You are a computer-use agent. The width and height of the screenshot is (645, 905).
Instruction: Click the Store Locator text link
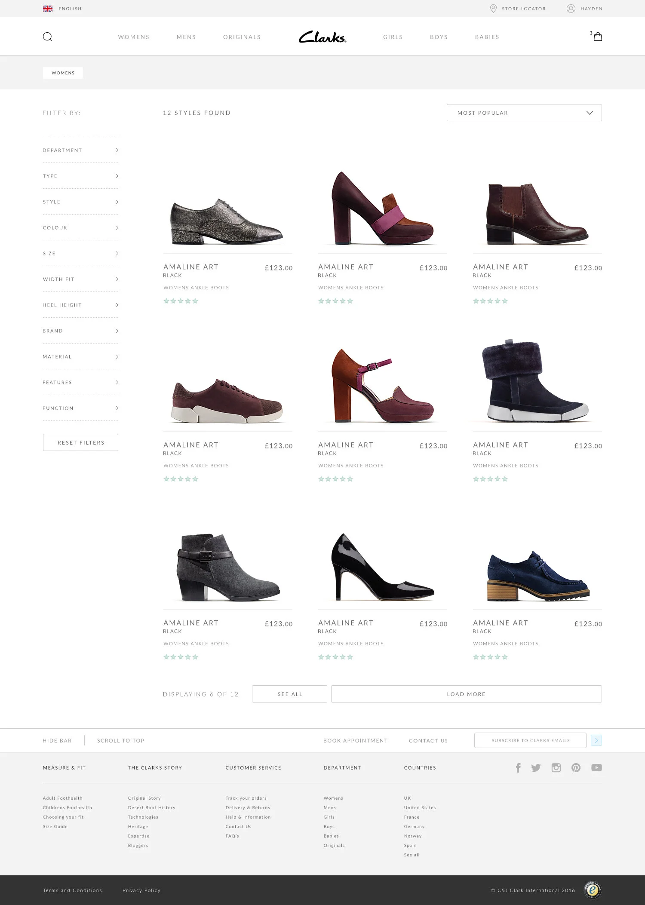point(524,9)
